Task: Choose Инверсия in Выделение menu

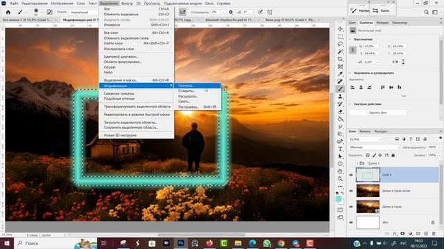Action: click(x=137, y=25)
